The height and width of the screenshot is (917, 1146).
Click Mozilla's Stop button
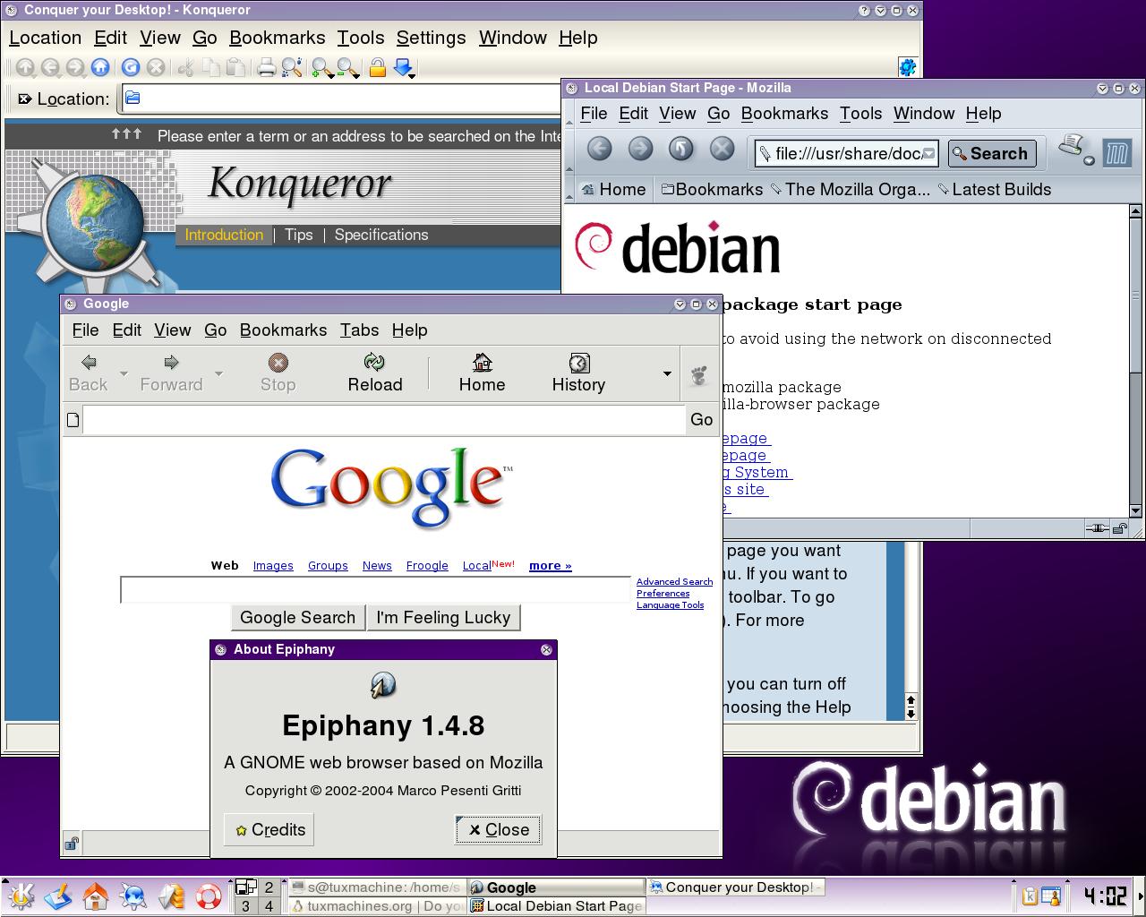pos(723,150)
